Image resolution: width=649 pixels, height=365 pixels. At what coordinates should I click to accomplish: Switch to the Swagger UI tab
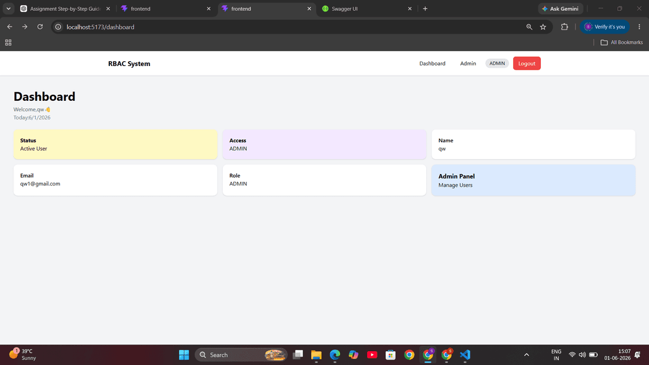(x=367, y=8)
